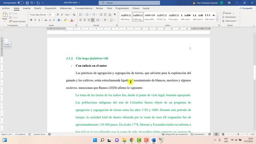
Task: Open the Zotero tab
Action: [x=136, y=8]
